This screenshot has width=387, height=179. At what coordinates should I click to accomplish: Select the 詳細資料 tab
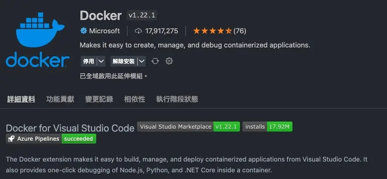tap(21, 99)
